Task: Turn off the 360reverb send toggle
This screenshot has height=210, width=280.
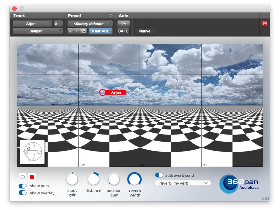Action: click(x=159, y=175)
